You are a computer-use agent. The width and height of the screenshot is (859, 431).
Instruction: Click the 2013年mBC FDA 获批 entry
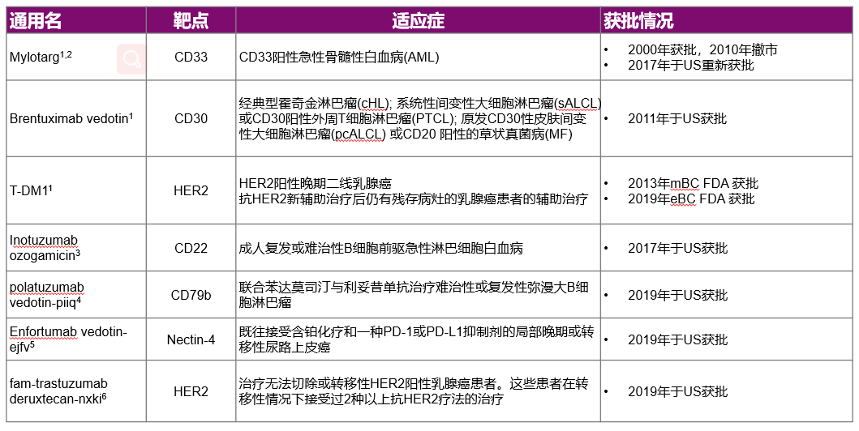pyautogui.click(x=693, y=183)
